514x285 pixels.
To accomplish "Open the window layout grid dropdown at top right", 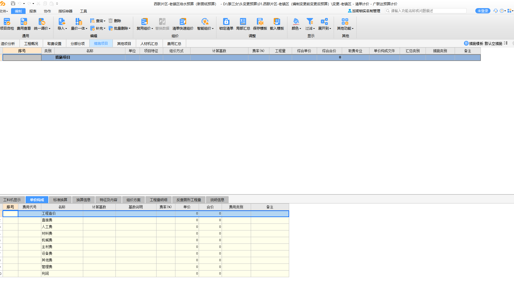I will pos(510,11).
